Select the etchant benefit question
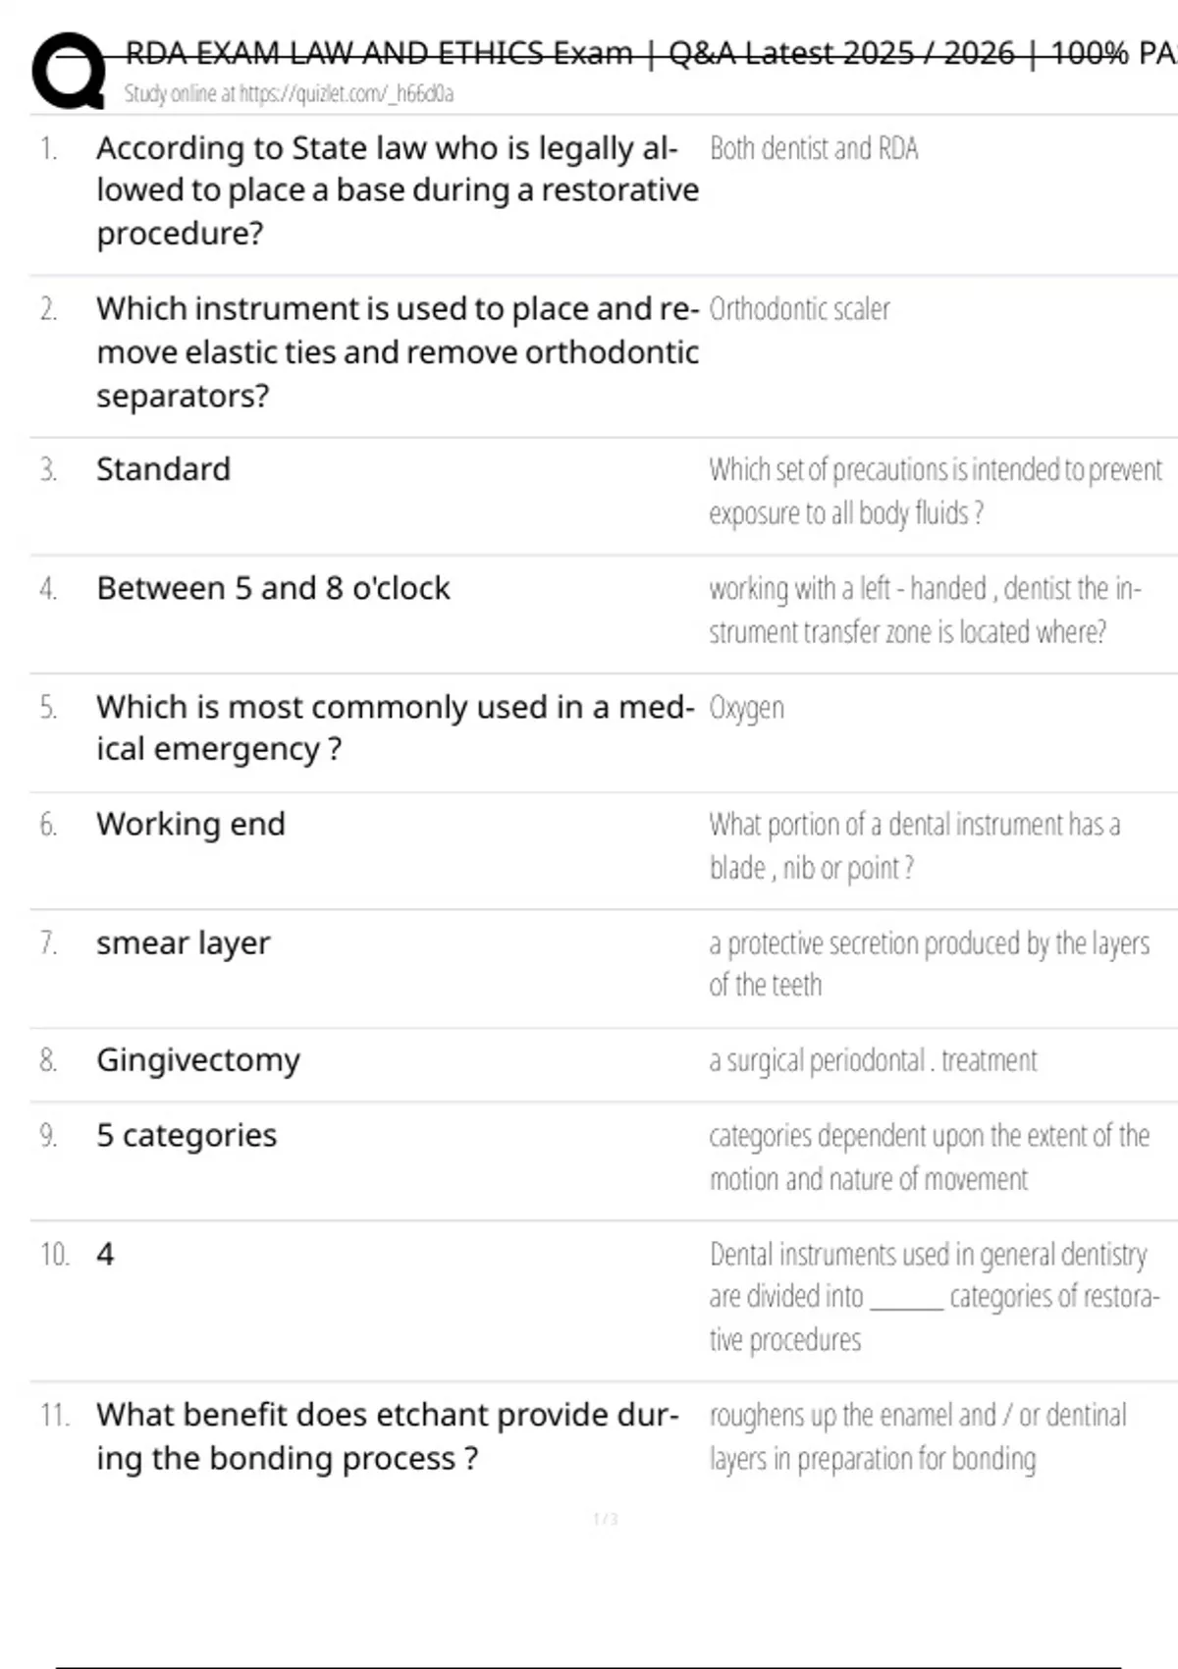 (x=387, y=1436)
